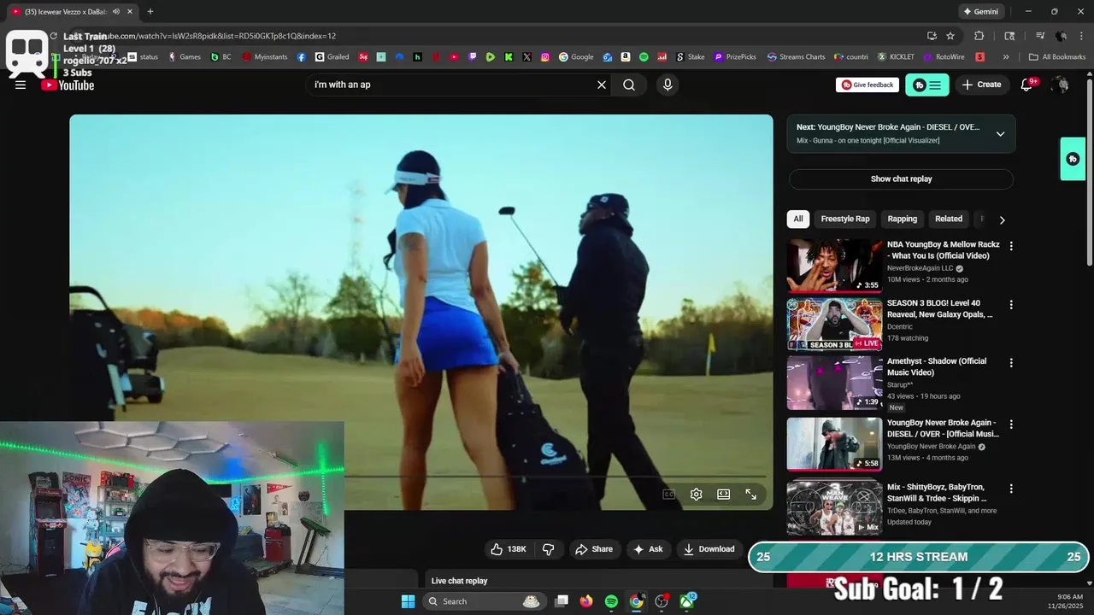The width and height of the screenshot is (1094, 615).
Task: Open the All Bookmarks folder
Action: pos(1057,57)
